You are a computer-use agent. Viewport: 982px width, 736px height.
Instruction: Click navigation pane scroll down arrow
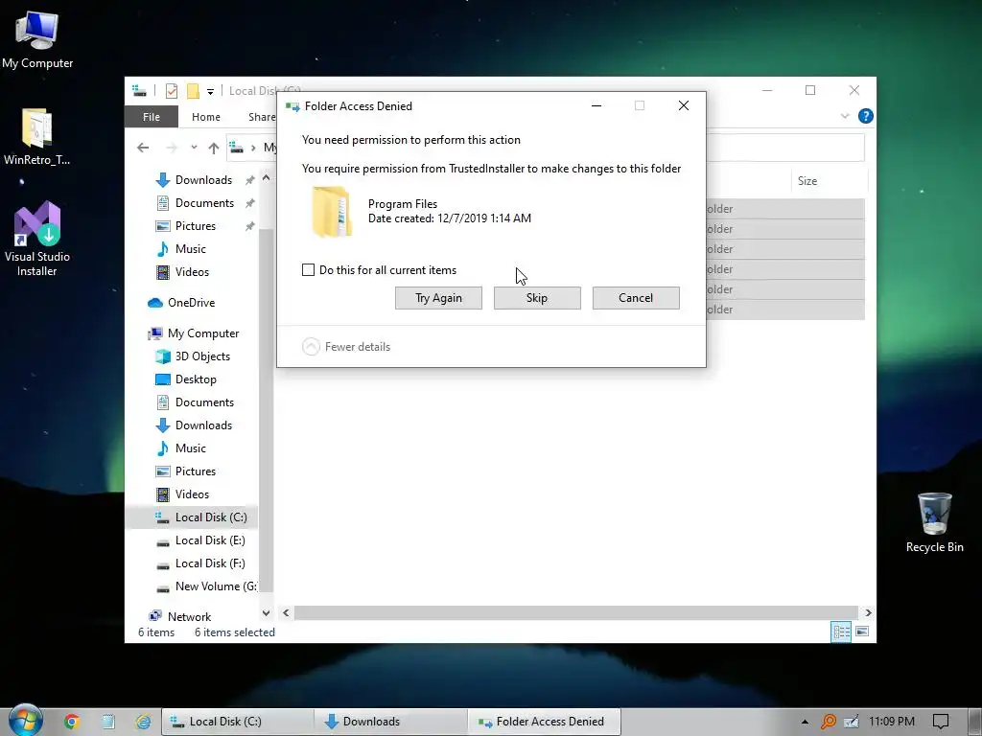tap(267, 613)
